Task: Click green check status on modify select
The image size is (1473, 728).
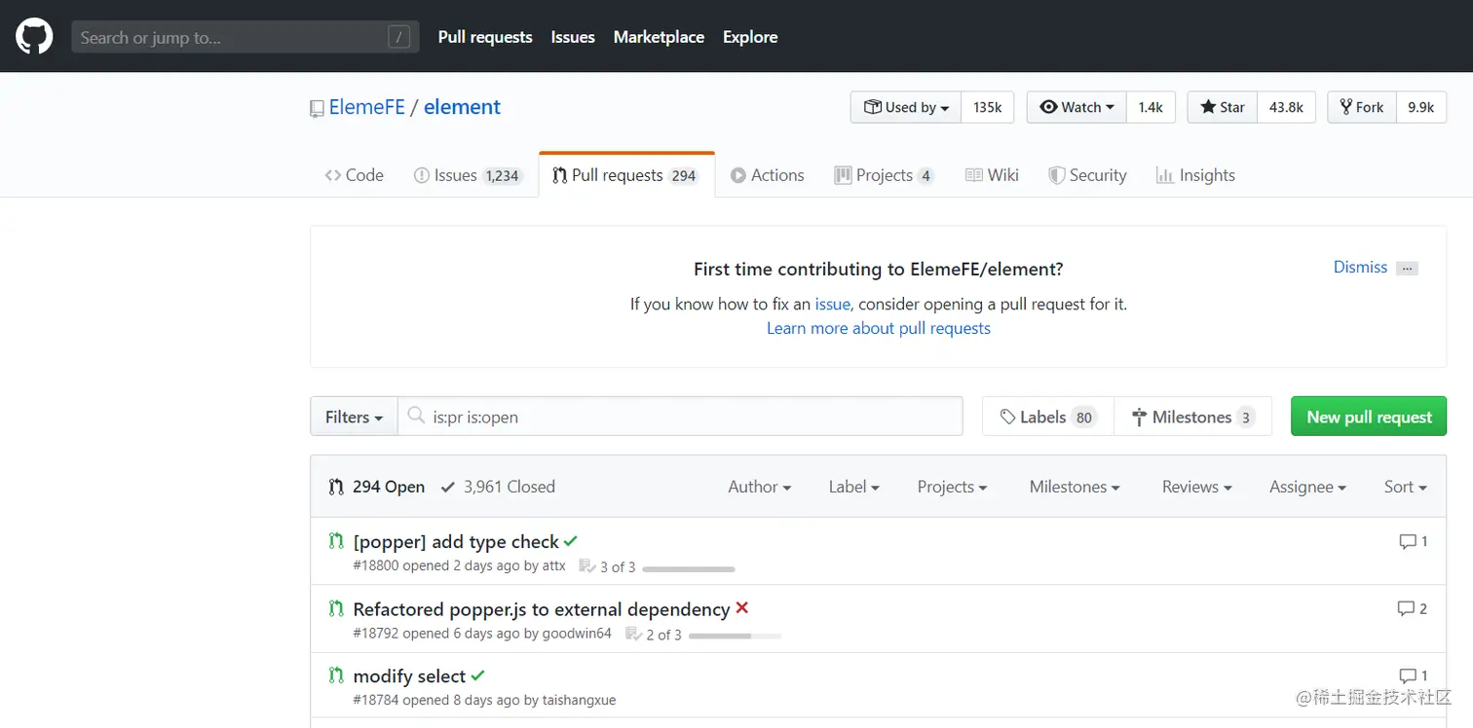Action: pyautogui.click(x=477, y=675)
